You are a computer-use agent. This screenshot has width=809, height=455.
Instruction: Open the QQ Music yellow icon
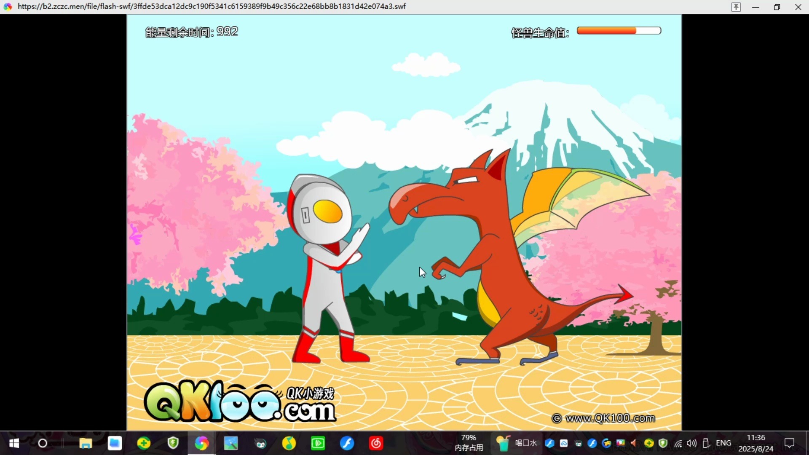[x=289, y=443]
